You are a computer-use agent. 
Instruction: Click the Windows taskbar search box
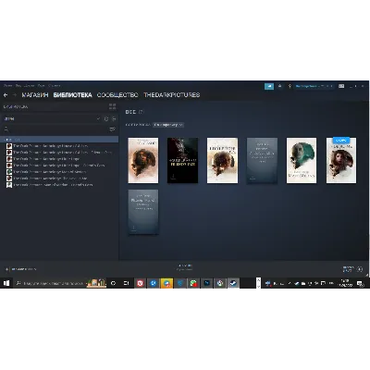pyautogui.click(x=60, y=283)
